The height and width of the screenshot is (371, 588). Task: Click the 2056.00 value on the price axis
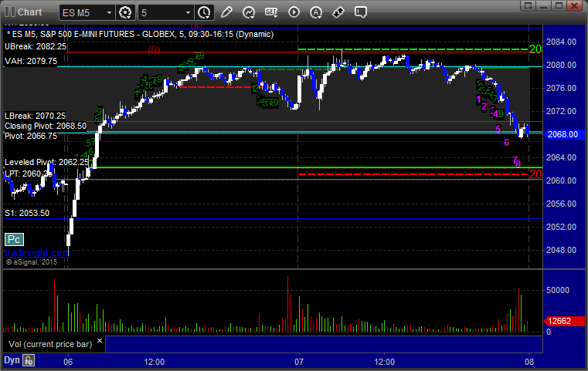click(x=561, y=204)
